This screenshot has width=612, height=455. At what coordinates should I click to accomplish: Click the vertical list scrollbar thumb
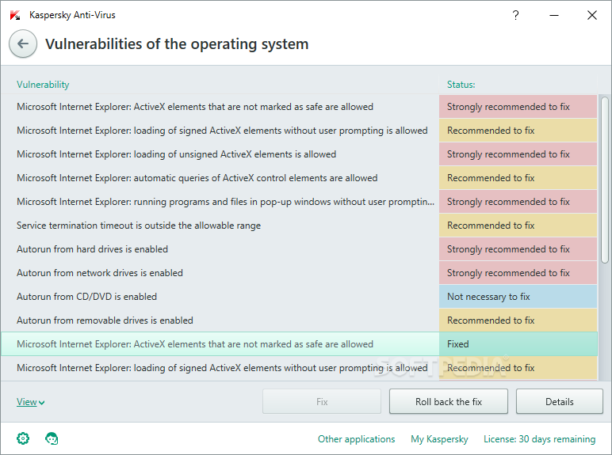pos(605,180)
